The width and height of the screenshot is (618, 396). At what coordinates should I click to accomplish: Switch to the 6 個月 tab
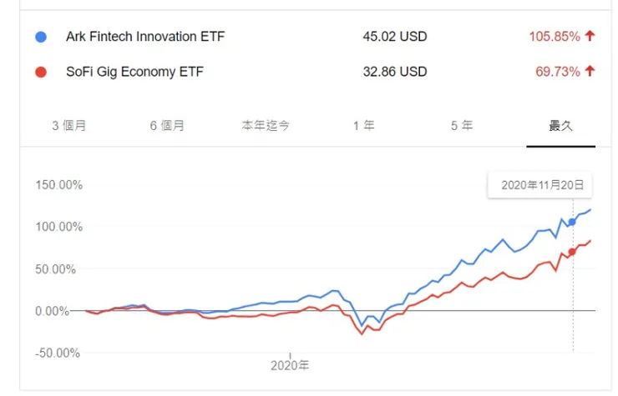tap(167, 126)
